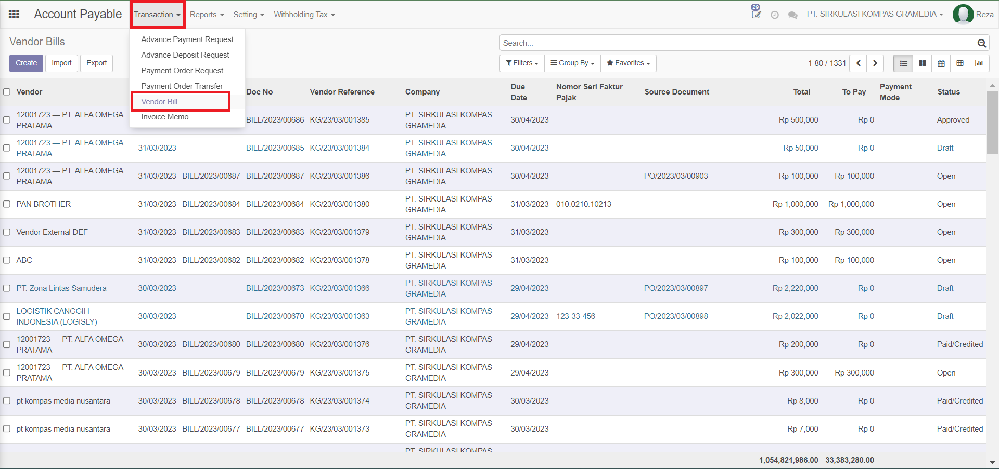Viewport: 999px width, 469px height.
Task: Click scrollbar down arrow at bottom
Action: [992, 462]
